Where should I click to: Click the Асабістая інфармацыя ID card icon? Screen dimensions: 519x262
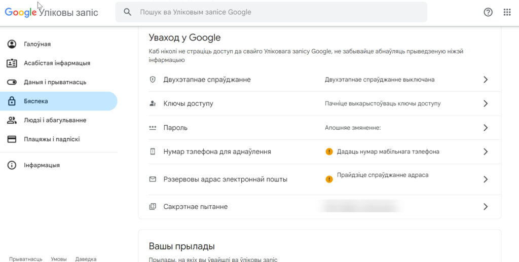12,63
